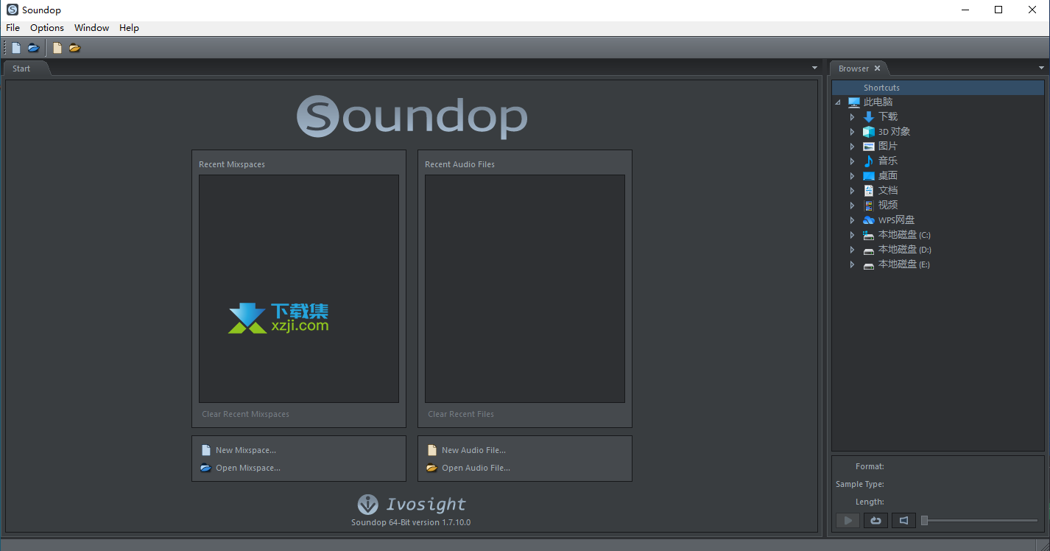This screenshot has height=551, width=1050.
Task: Click the New Mixspace... link
Action: (246, 450)
